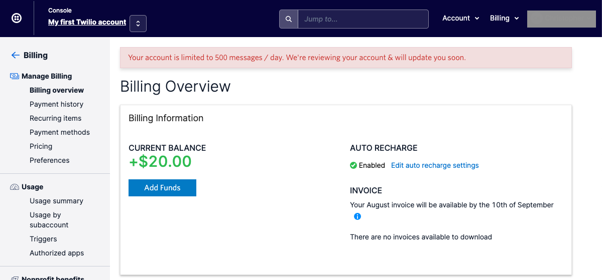Screen dimensions: 602x280
Task: Click the Console label in header
Action: tap(60, 11)
